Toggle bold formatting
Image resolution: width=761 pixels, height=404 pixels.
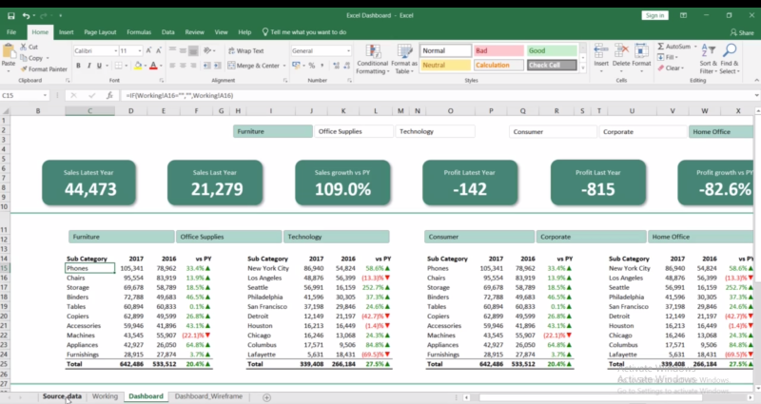77,66
